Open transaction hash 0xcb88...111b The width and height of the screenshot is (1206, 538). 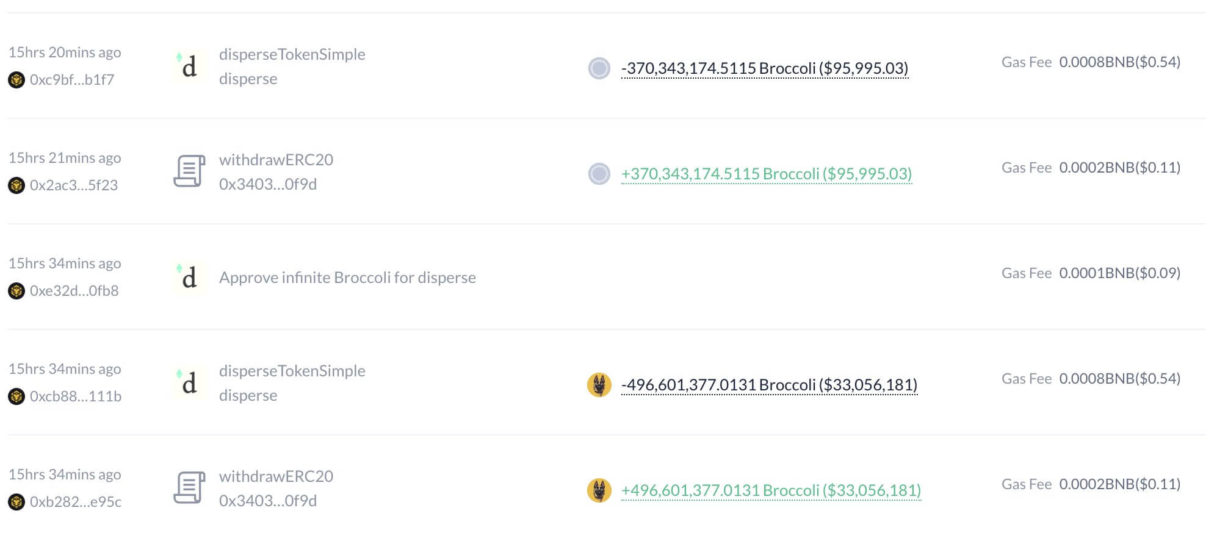pyautogui.click(x=75, y=396)
